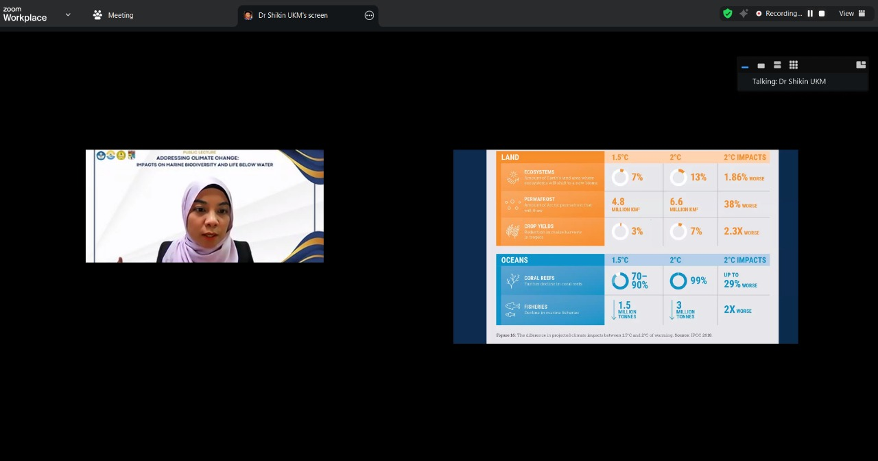Minimize the floating video panel
The image size is (878, 461).
tap(745, 65)
